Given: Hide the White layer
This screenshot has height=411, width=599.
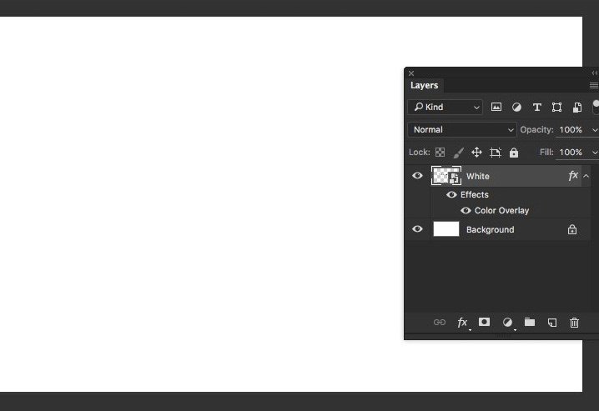Looking at the screenshot, I should 417,176.
